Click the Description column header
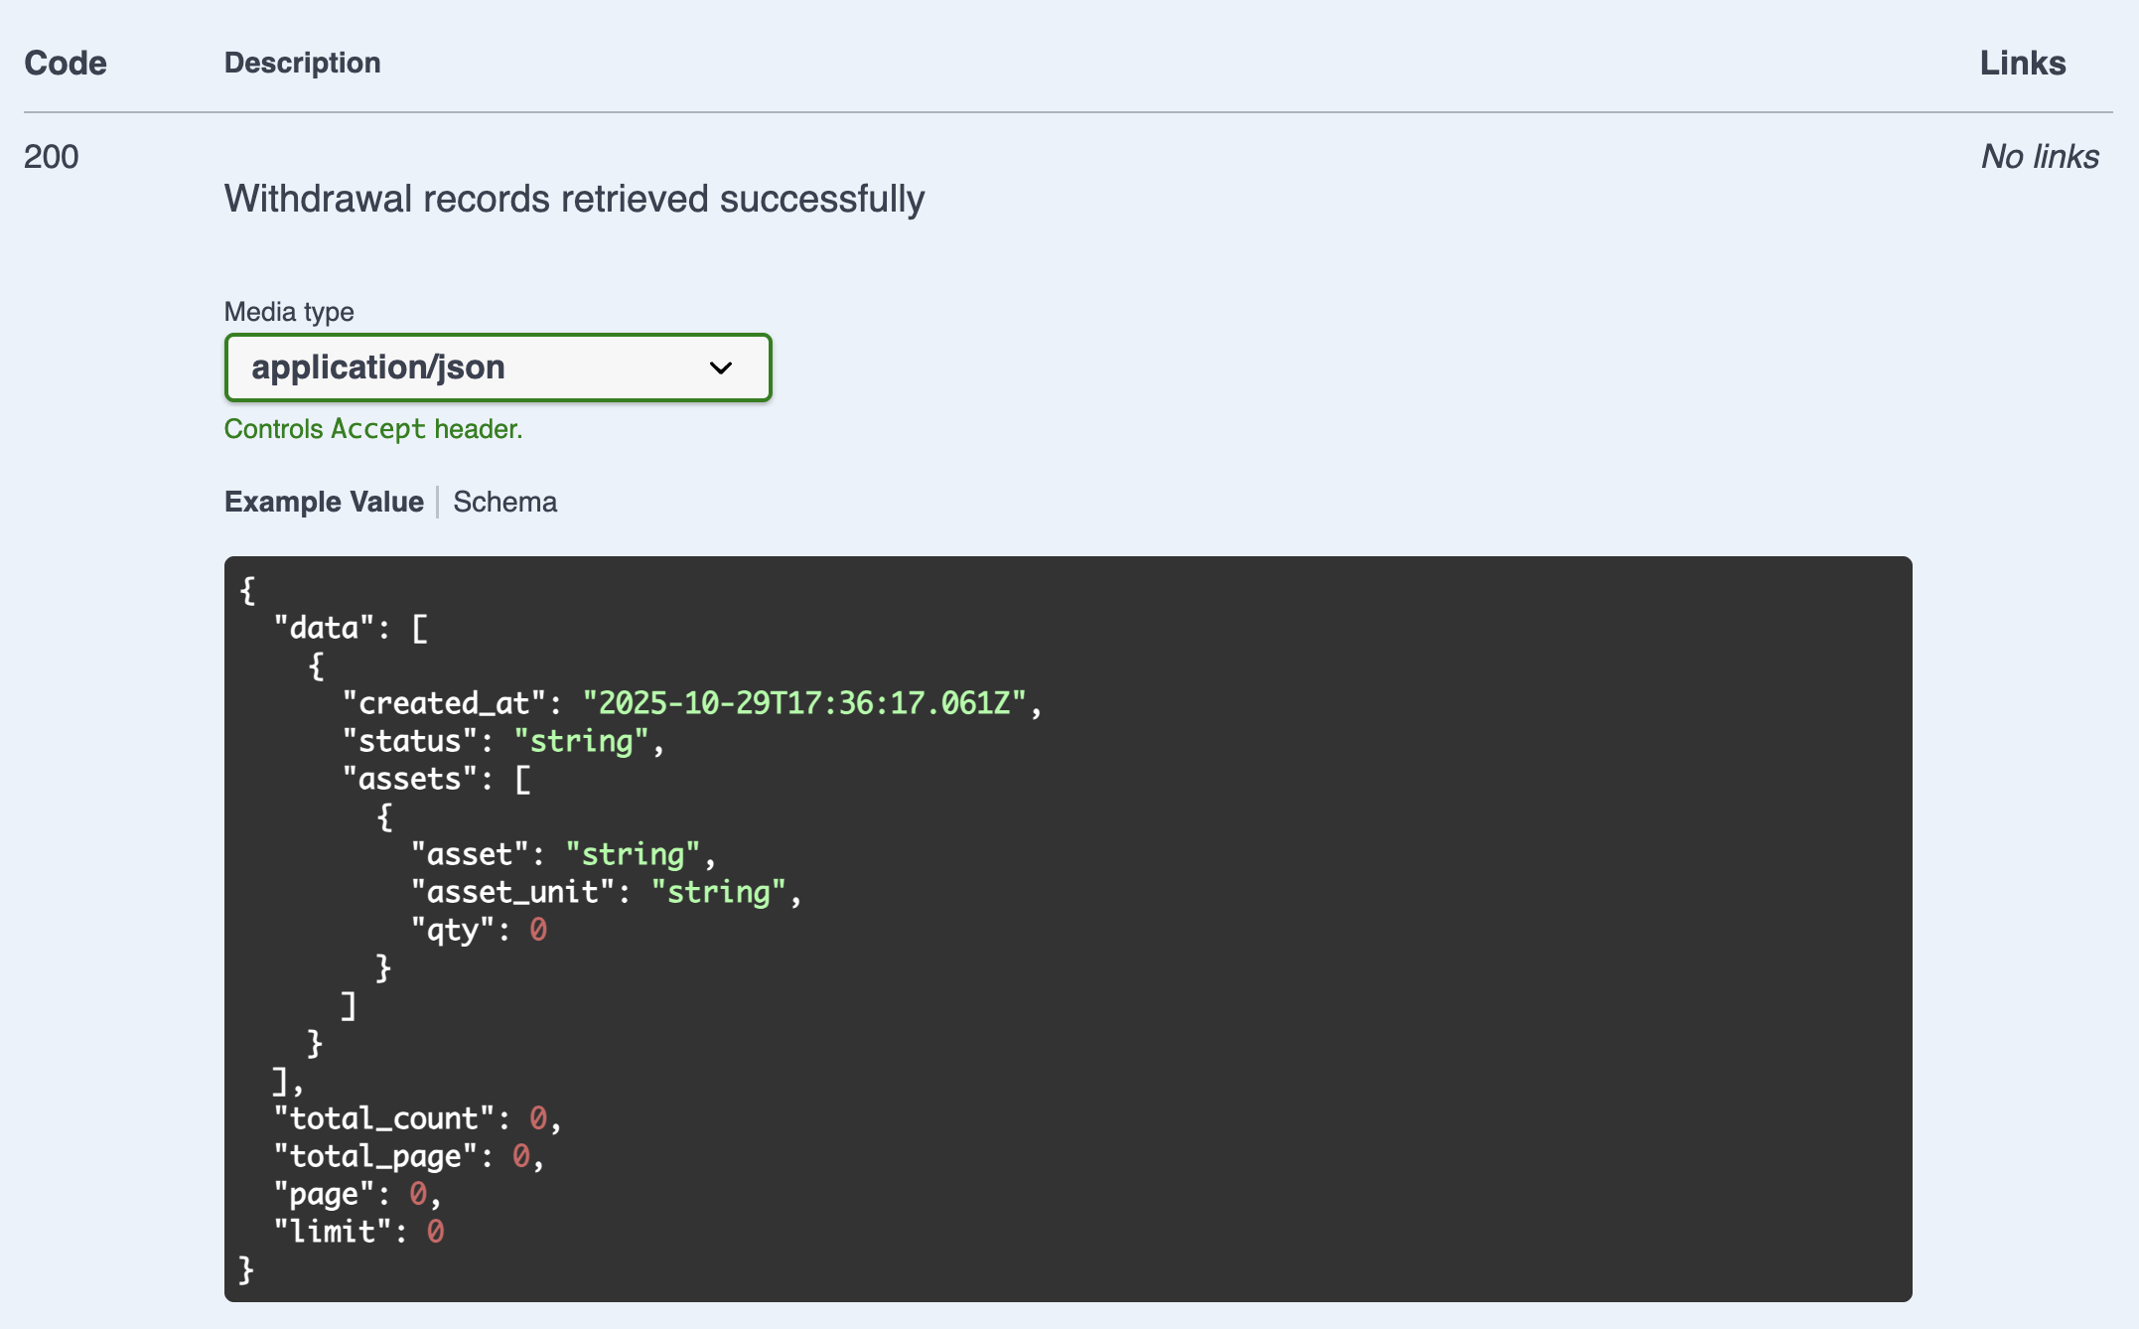2139x1329 pixels. [x=302, y=63]
